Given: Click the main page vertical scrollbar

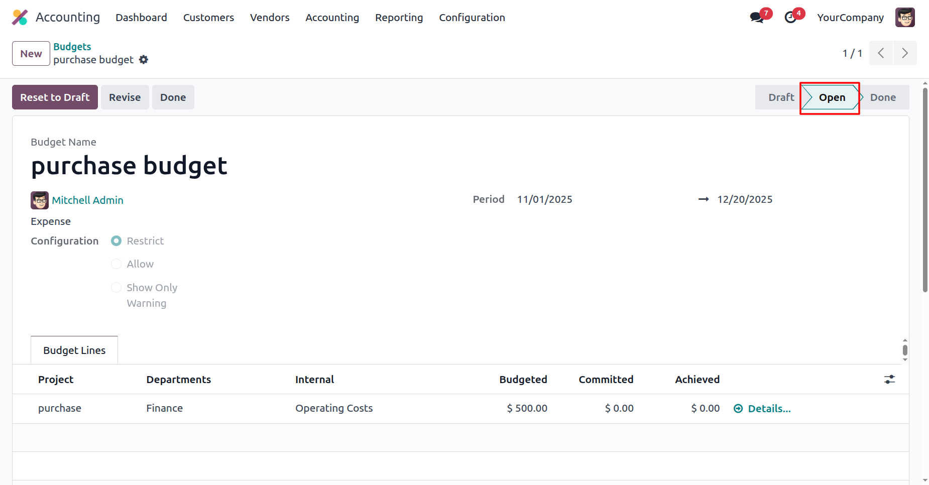Looking at the screenshot, I should click(x=924, y=191).
